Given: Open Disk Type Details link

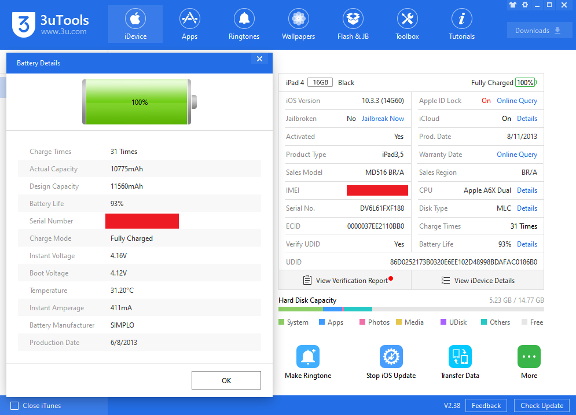Looking at the screenshot, I should click(527, 208).
